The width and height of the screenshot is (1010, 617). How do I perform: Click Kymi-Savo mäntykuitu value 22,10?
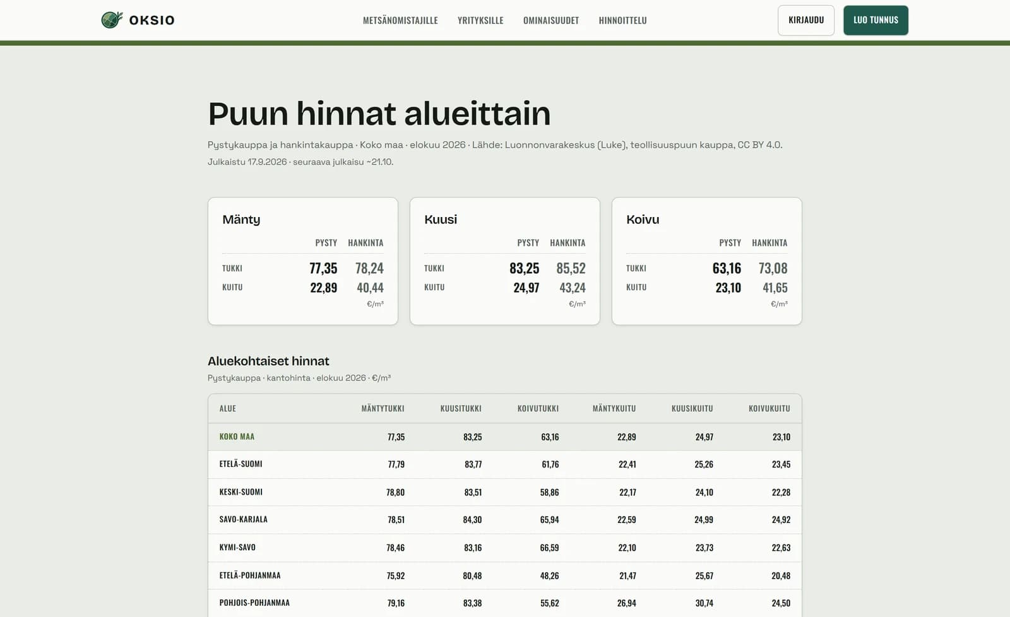tap(627, 548)
